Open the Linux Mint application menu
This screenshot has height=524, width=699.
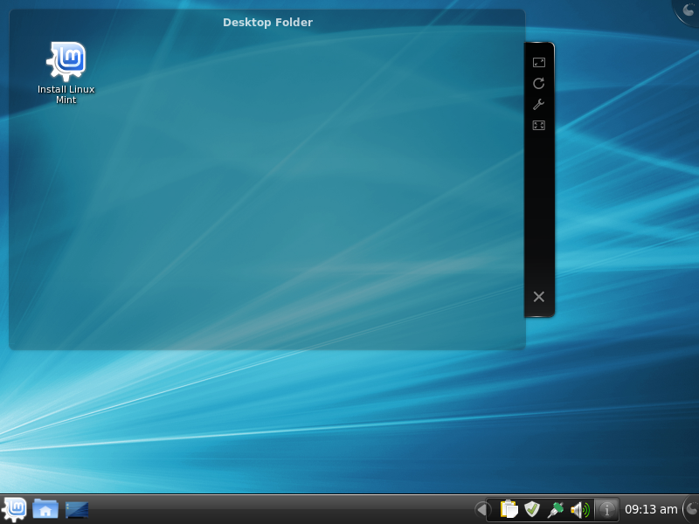pos(15,508)
